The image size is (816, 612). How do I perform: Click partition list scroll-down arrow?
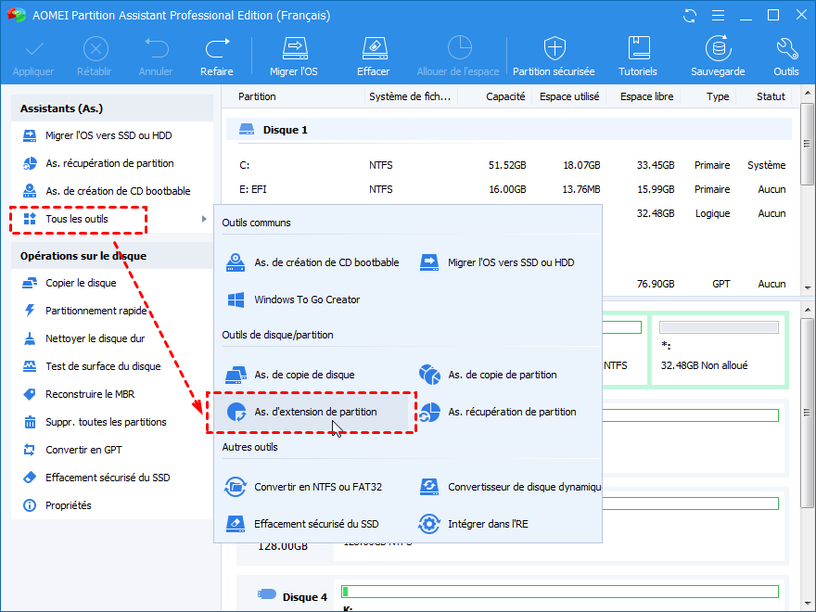tap(807, 287)
